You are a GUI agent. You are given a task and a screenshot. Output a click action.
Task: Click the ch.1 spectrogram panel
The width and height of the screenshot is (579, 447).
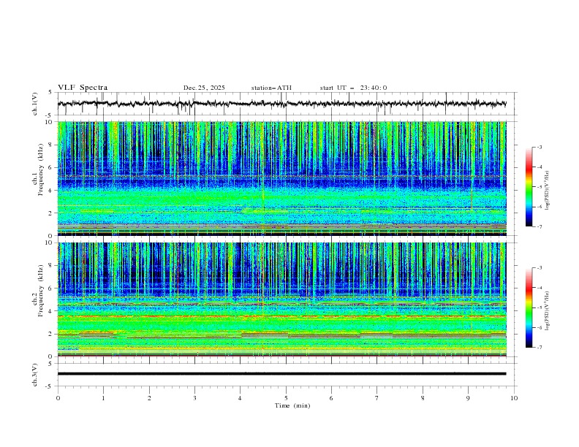[281, 178]
